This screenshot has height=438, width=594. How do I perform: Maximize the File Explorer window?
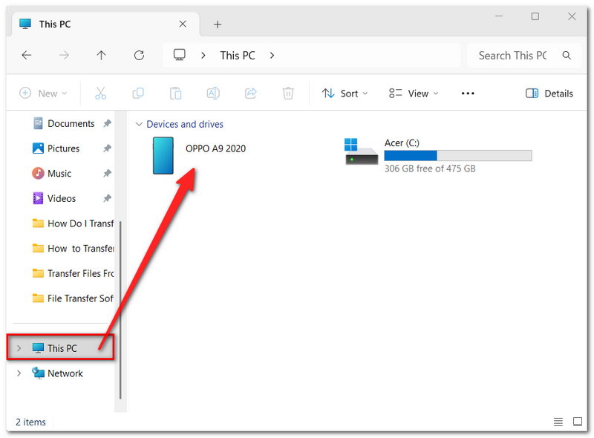(535, 16)
